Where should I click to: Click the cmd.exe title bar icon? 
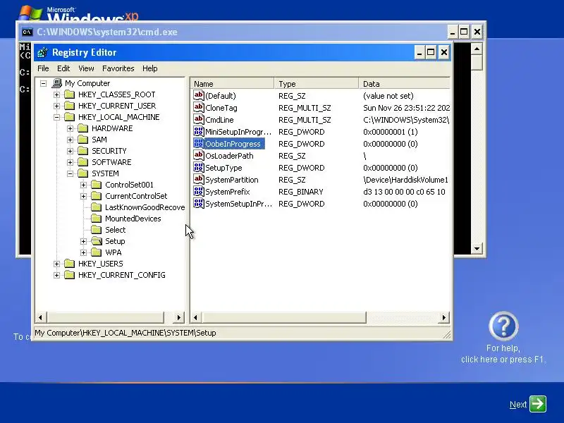(27, 32)
